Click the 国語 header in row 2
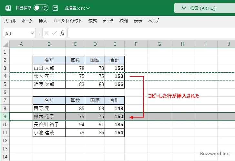Viewport: 235px width, 161px height. pyautogui.click(x=95, y=60)
